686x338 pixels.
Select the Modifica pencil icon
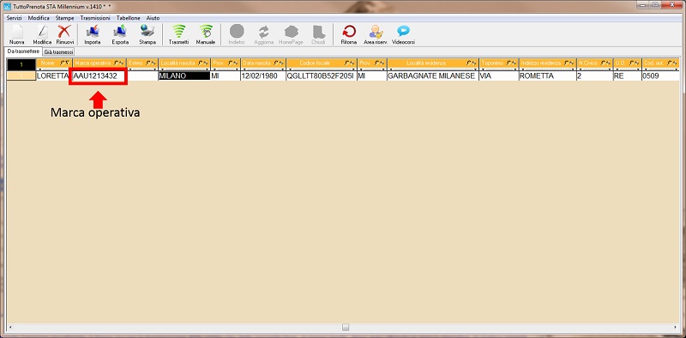click(42, 34)
